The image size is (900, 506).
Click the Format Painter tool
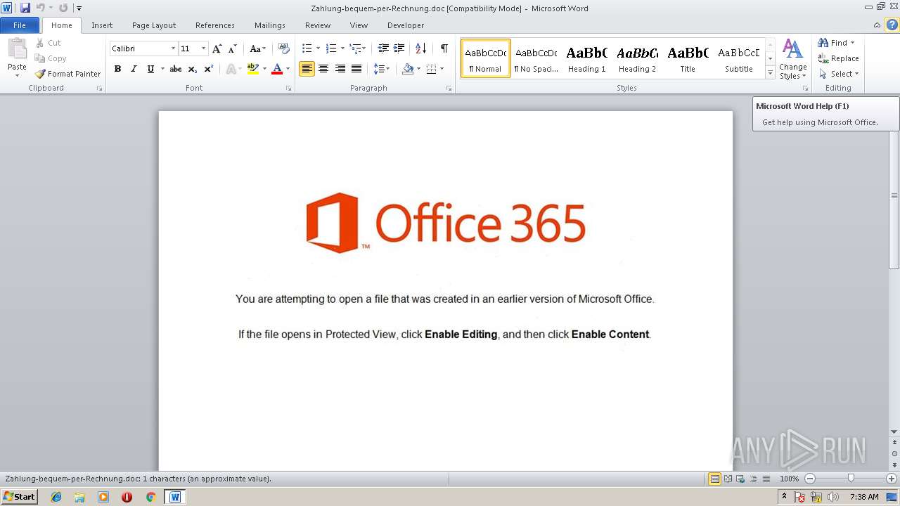point(68,74)
